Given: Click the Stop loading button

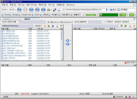Looking at the screenshot, I should [25, 10].
